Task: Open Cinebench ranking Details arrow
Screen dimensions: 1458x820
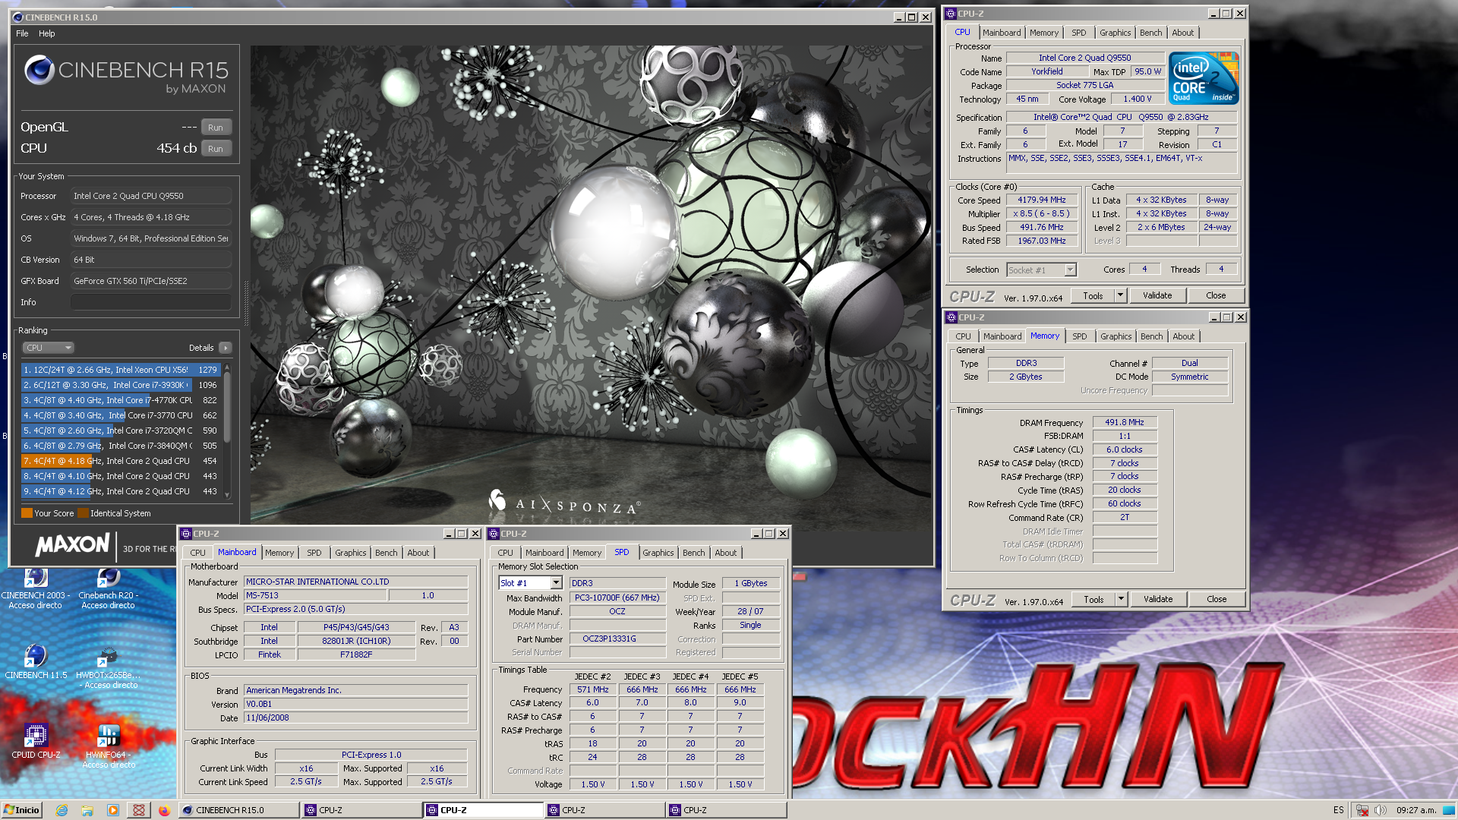Action: point(226,348)
